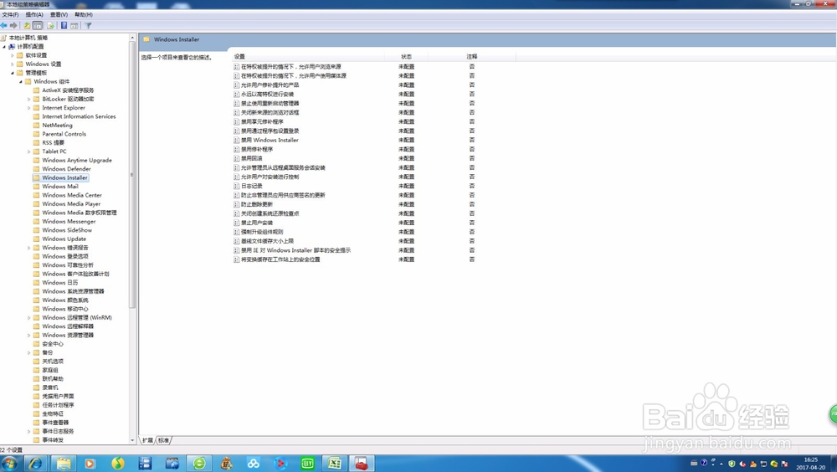Screen dimensions: 837x472
Task: Switch to the 标准 tab at bottom
Action: coord(163,440)
